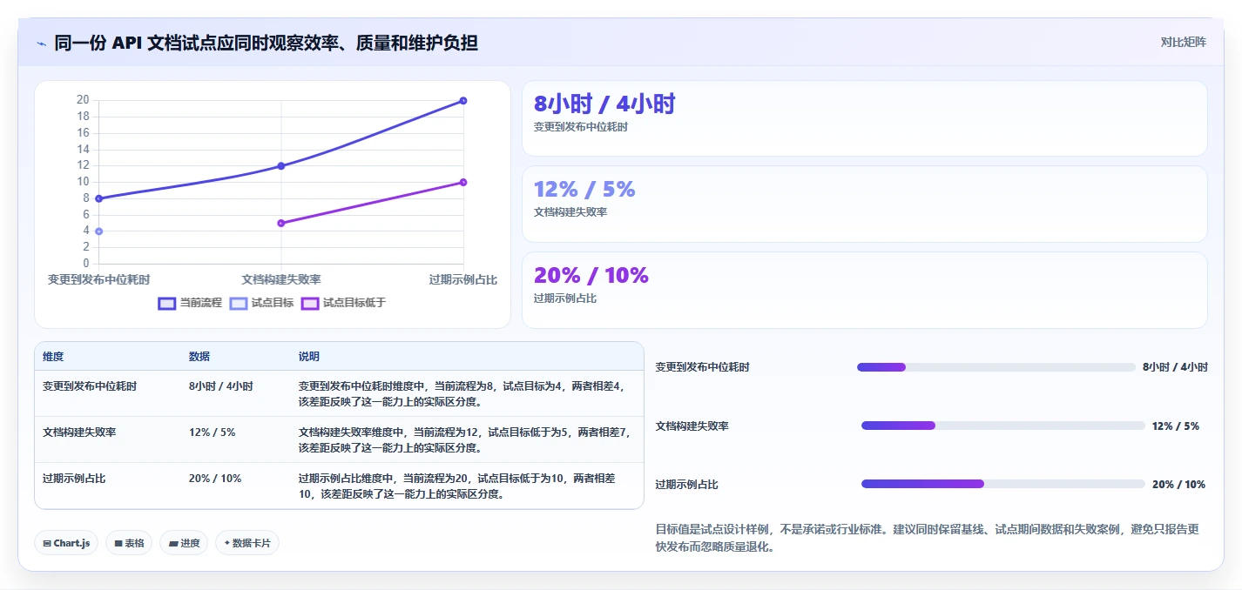This screenshot has height=590, width=1242.
Task: Select 过期示例占比 table row cell
Action: click(x=74, y=478)
